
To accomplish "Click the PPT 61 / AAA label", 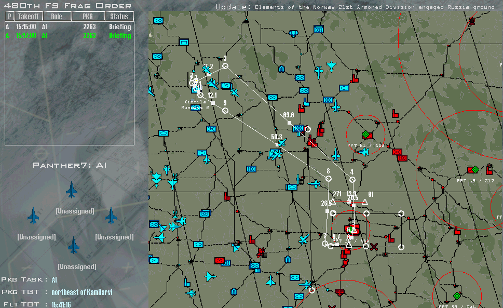I will click(366, 145).
